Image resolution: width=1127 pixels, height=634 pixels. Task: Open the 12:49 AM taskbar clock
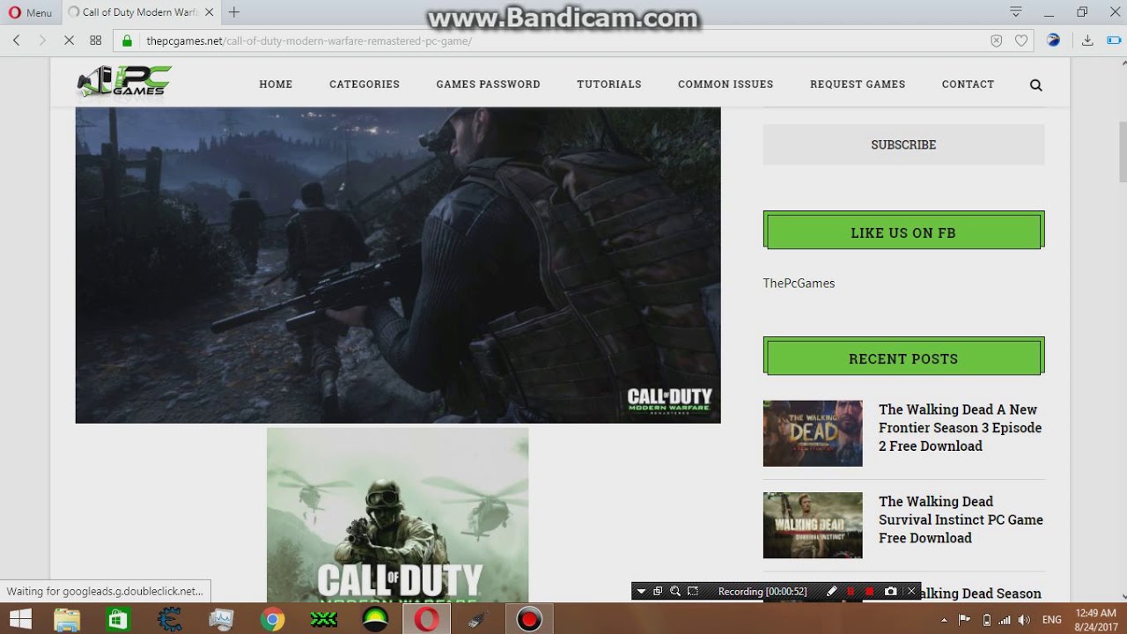pos(1095,620)
